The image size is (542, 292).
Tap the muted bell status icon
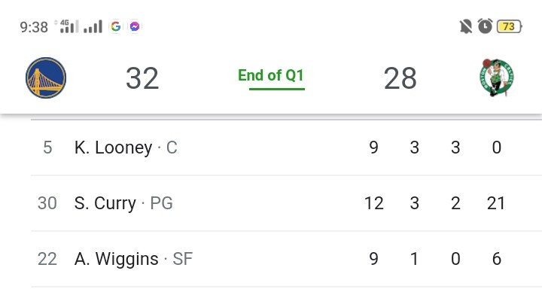pos(466,26)
